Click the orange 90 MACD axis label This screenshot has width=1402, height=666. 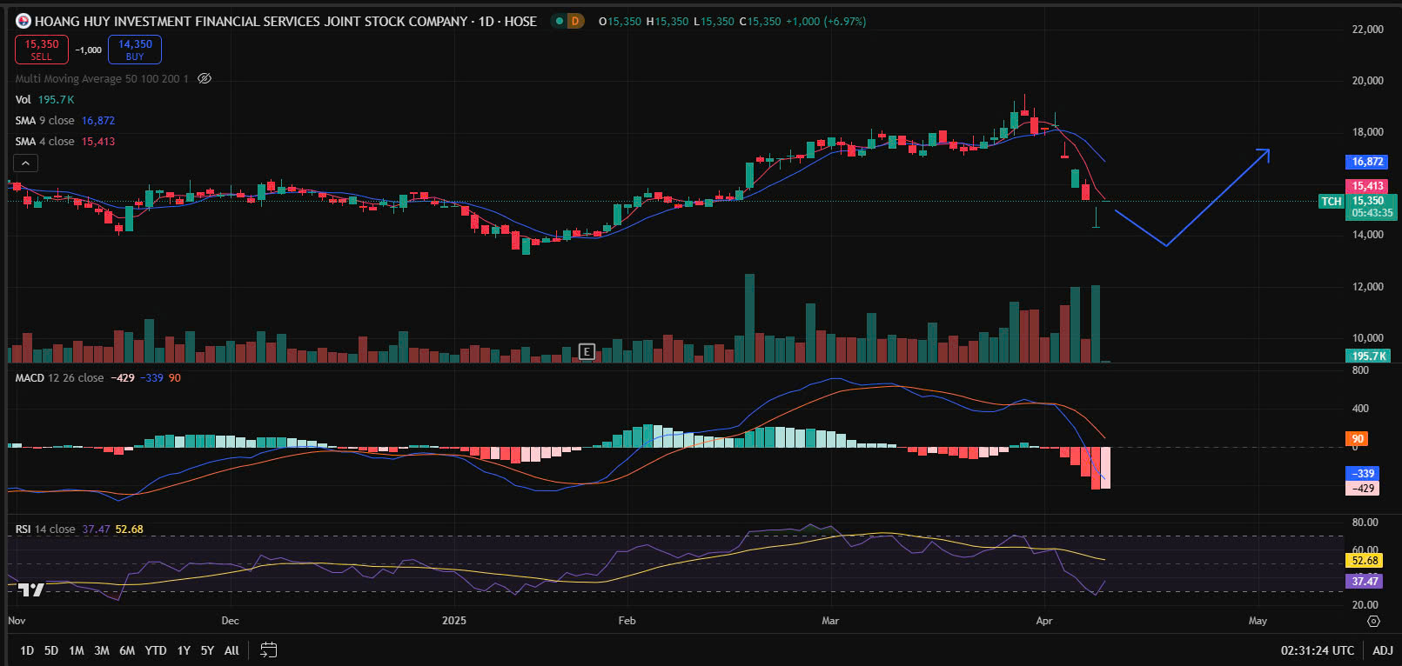coord(1358,439)
